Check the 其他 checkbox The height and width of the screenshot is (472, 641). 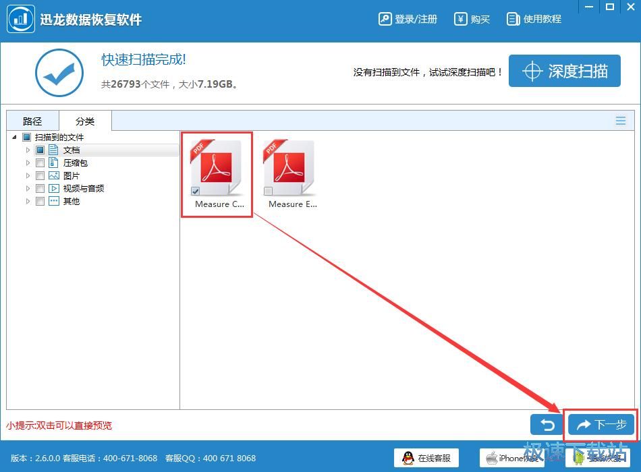tap(40, 201)
